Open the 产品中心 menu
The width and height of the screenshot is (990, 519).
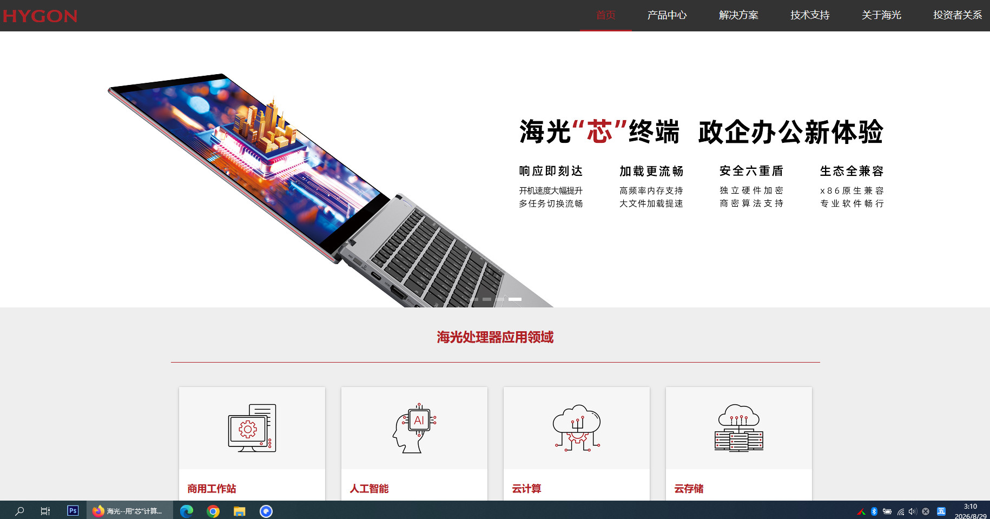667,15
